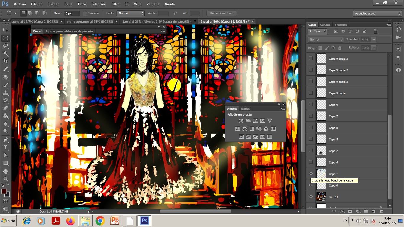Screen dimensions: 404x227
Task: Hide the Capa 4 layer
Action: [x=311, y=185]
